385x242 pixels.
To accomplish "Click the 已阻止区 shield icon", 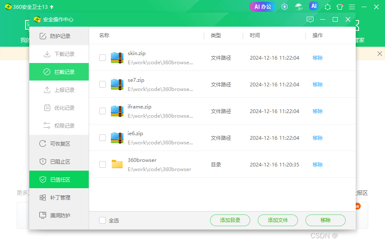I will coord(43,161).
